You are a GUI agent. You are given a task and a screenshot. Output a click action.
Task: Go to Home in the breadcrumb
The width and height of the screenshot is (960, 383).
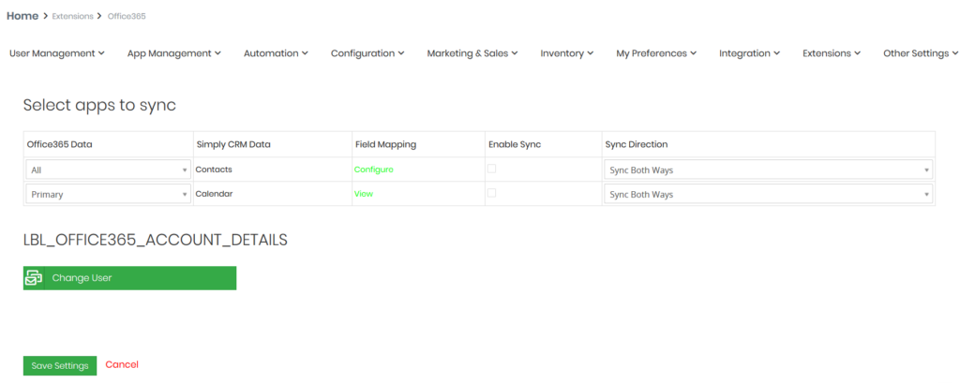pyautogui.click(x=22, y=16)
